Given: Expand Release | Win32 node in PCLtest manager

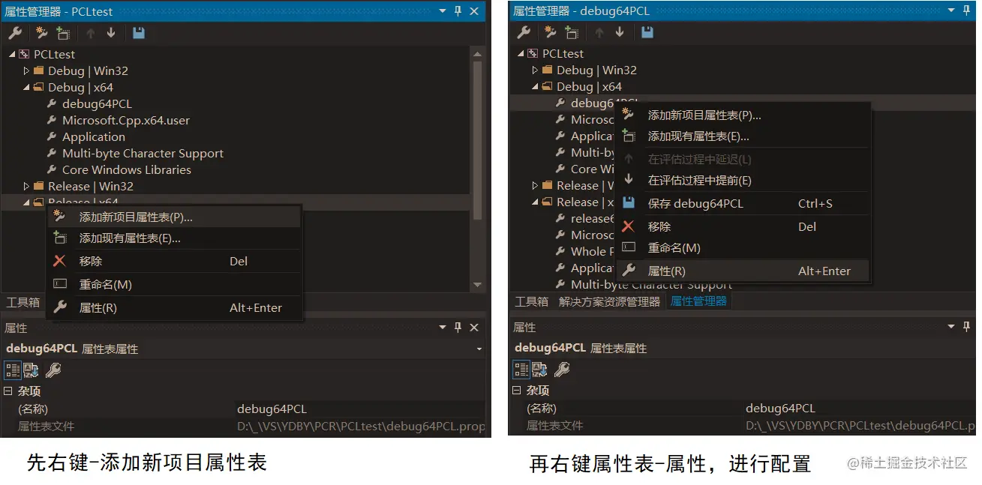Looking at the screenshot, I should 26,186.
